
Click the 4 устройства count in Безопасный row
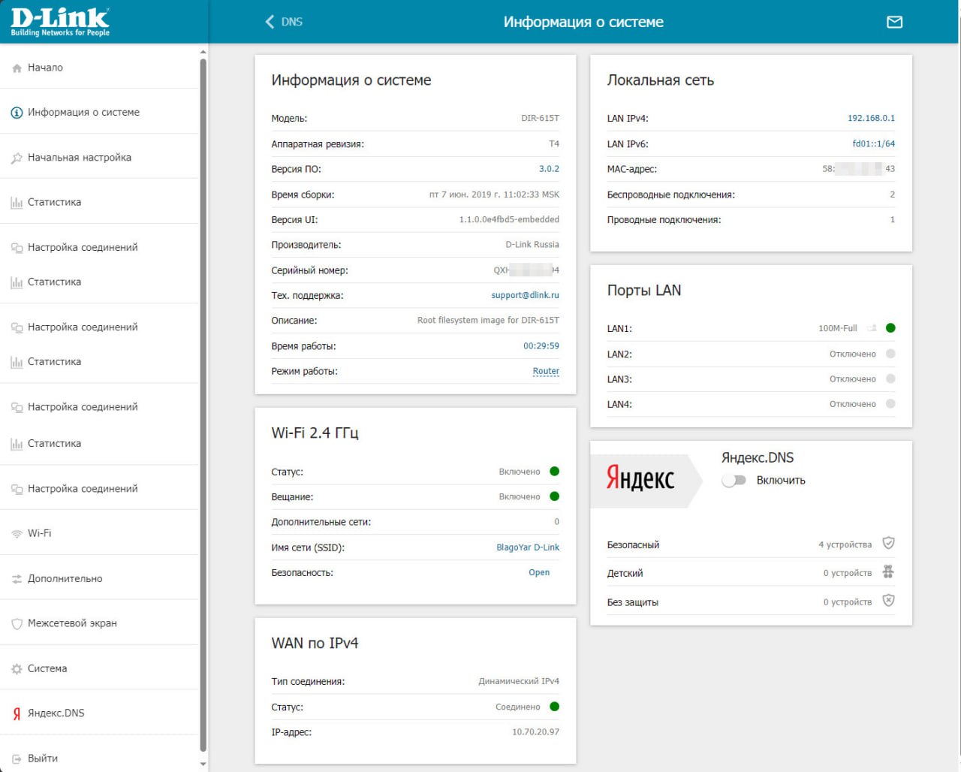pyautogui.click(x=845, y=544)
